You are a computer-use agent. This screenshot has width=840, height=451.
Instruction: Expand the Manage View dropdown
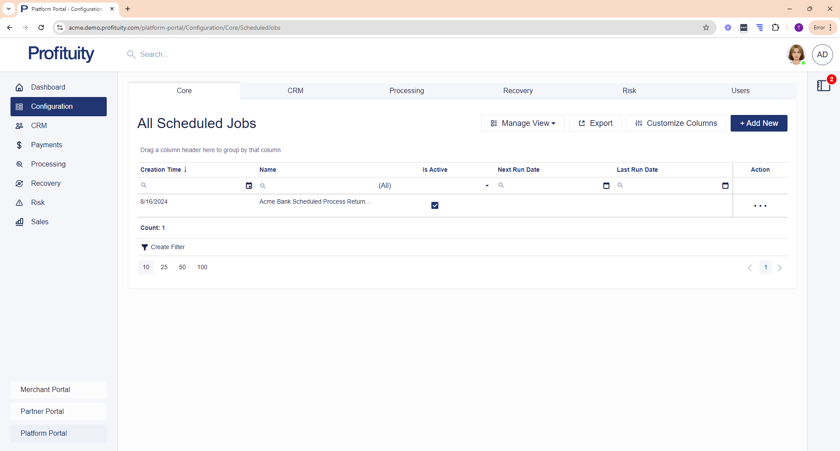[523, 123]
